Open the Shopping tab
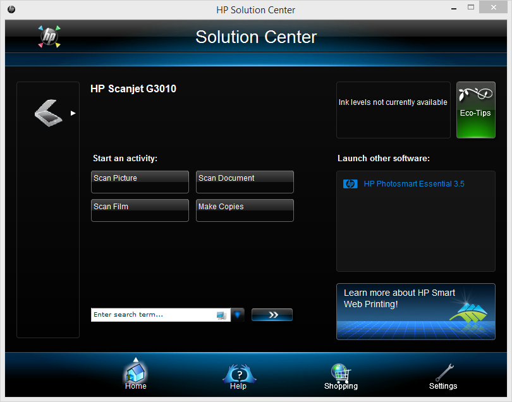512x402 pixels. 341,377
